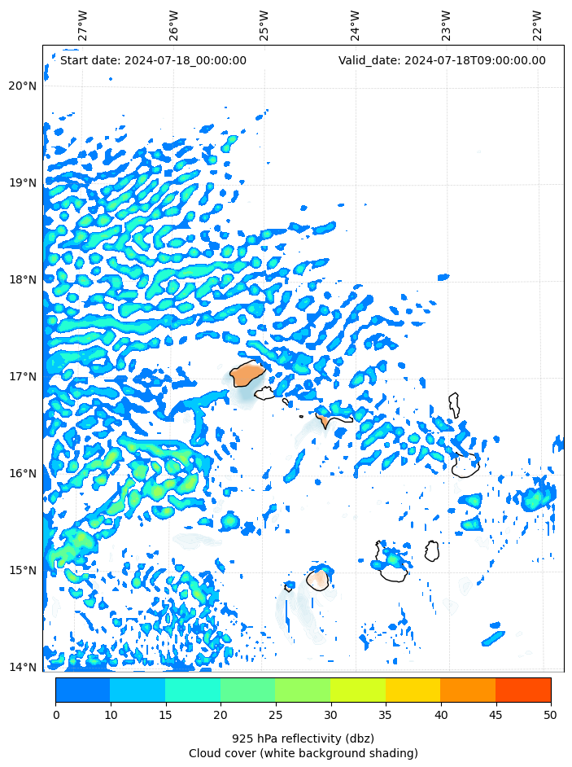Click the large orange-filled island near 17°N
The height and width of the screenshot is (767, 572).
pos(247,375)
